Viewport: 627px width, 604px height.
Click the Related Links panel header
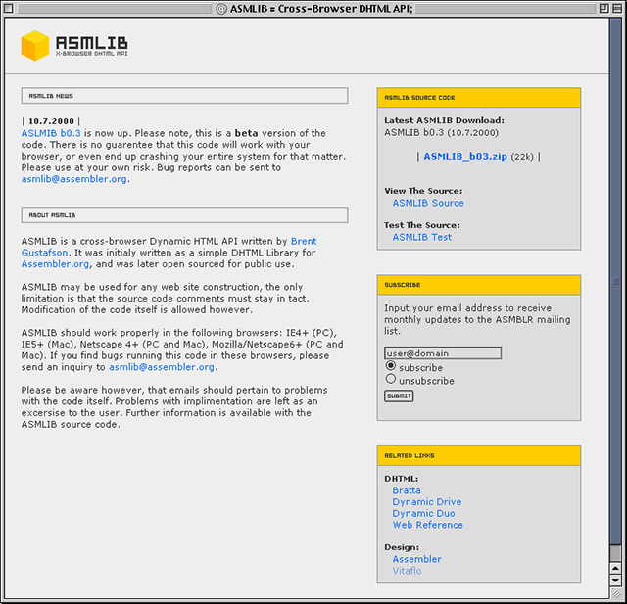coord(479,456)
